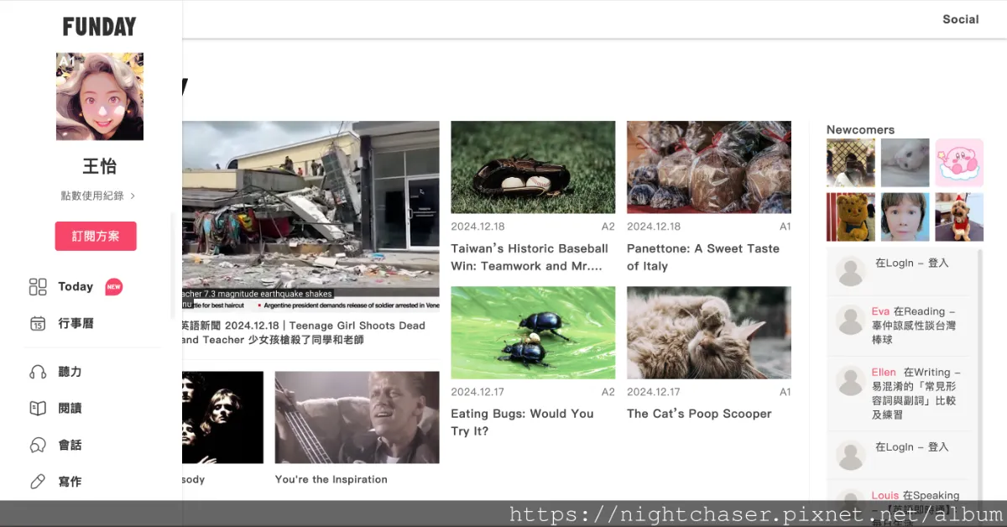Open the singer with guitar video thumbnail

click(357, 417)
